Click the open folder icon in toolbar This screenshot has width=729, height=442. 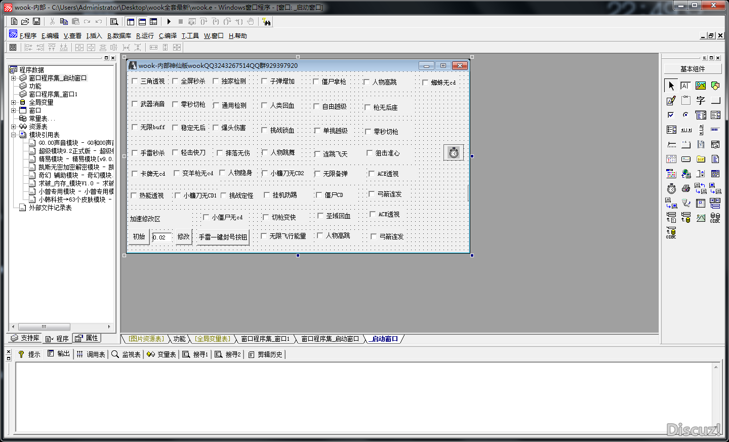click(x=25, y=22)
